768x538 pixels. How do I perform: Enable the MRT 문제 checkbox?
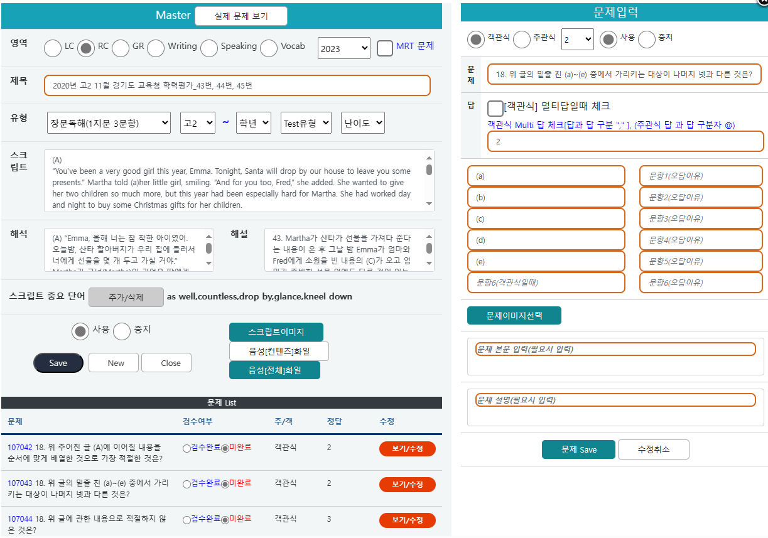coord(385,48)
